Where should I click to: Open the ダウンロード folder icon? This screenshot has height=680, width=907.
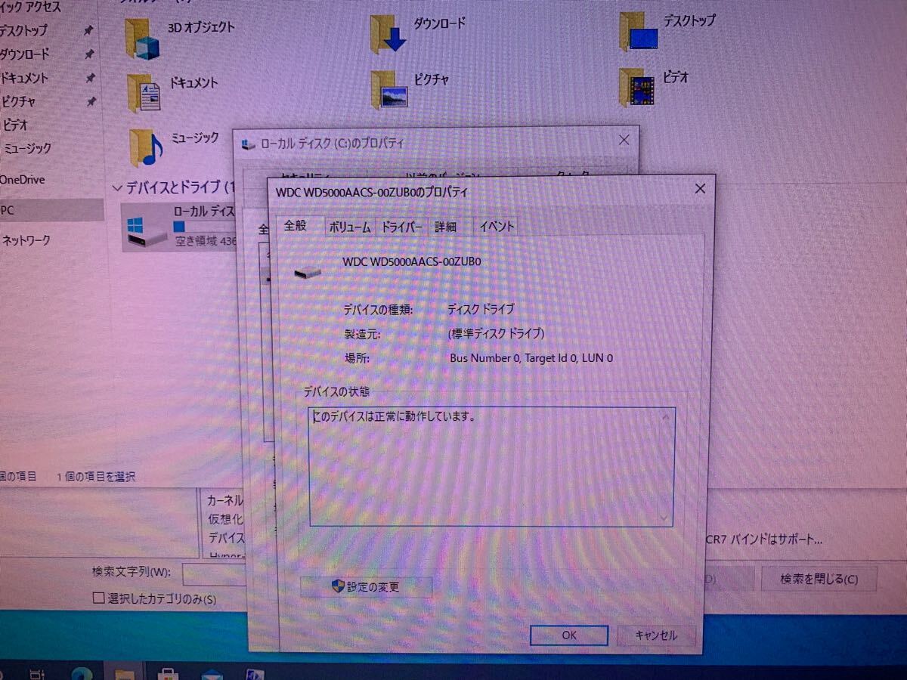[x=388, y=34]
